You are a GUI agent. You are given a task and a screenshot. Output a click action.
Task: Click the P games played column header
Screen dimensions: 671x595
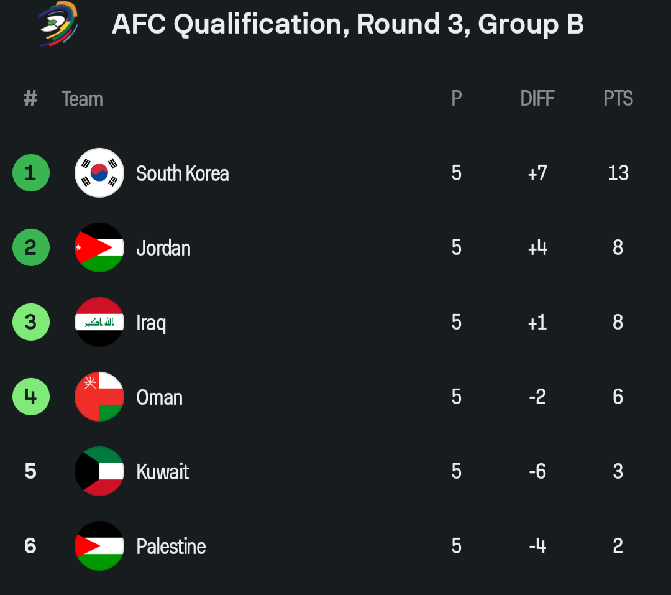point(457,98)
